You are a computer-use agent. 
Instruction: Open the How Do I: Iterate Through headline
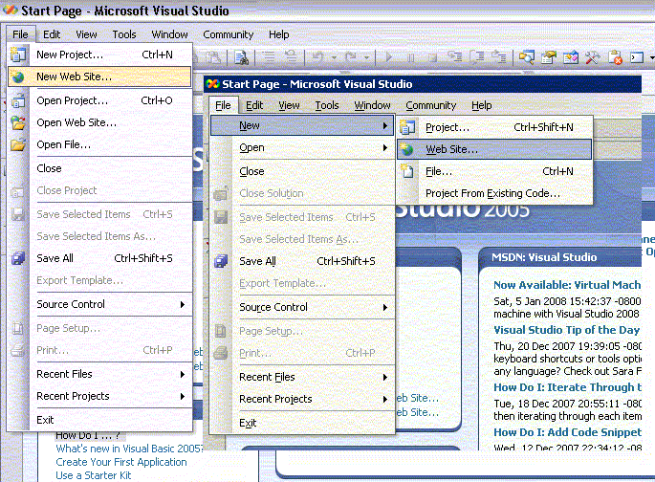(567, 387)
